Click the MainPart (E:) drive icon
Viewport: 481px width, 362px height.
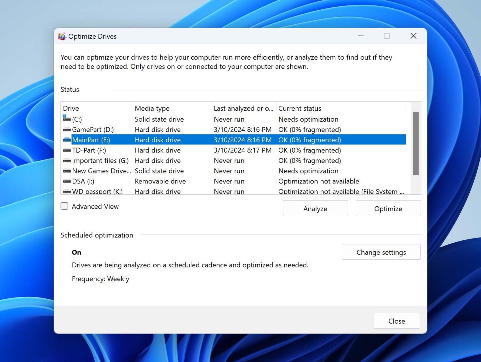click(67, 140)
